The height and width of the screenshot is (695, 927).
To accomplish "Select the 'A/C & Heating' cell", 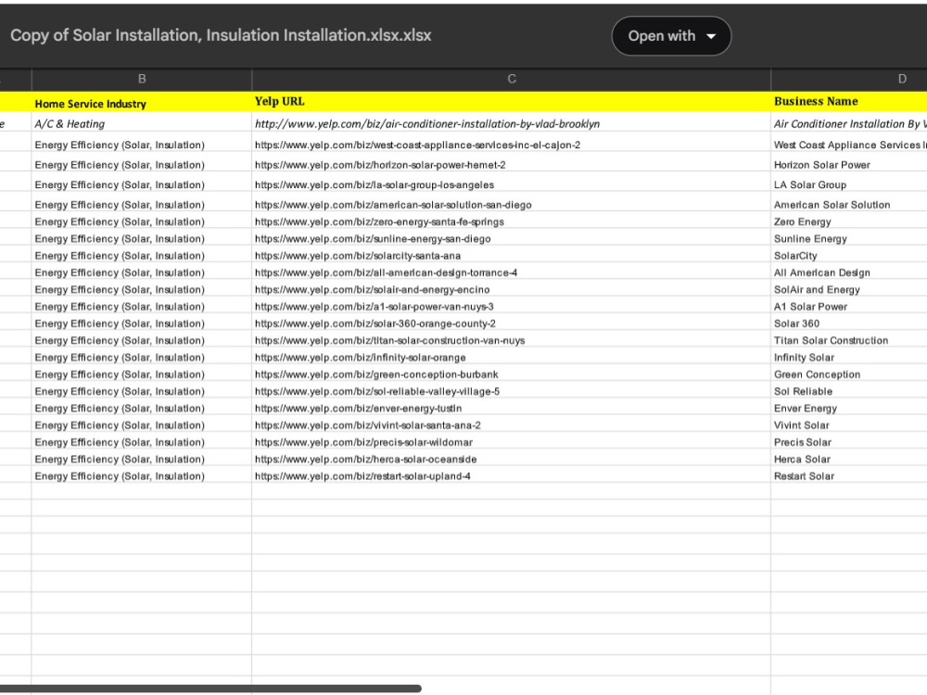I will 142,123.
